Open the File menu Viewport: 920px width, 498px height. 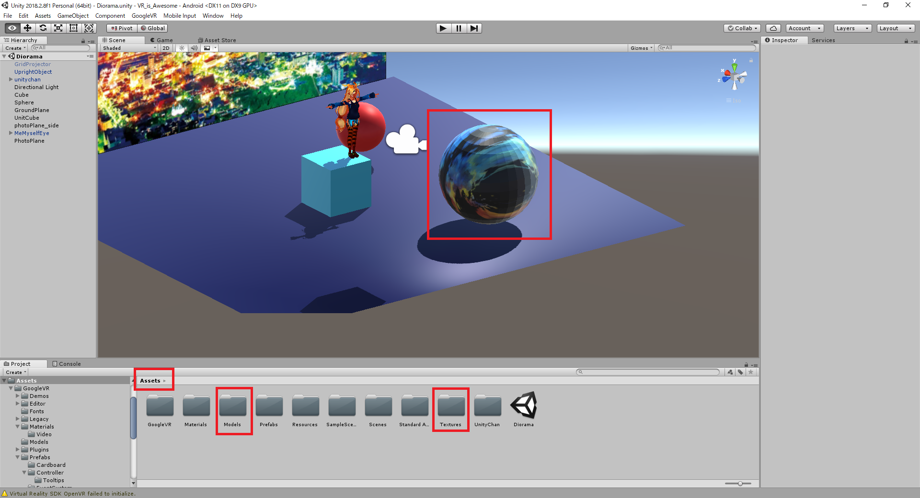[8, 16]
